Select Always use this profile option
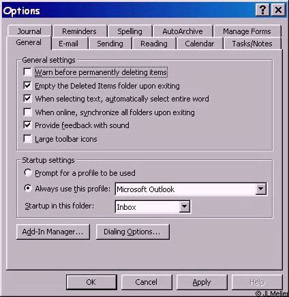This screenshot has width=289, height=297. tap(28, 188)
